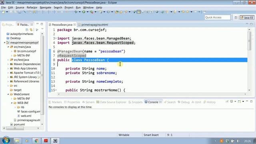Minimize the editor area
The image size is (256, 144).
tap(247, 24)
